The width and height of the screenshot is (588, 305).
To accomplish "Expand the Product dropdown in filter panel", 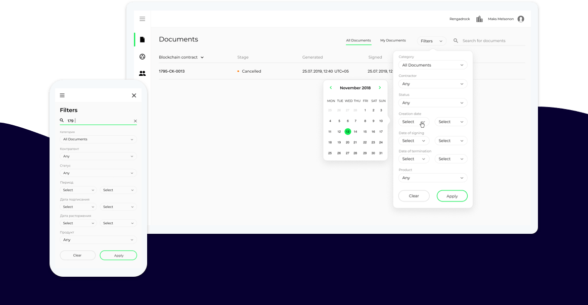I will [x=432, y=178].
